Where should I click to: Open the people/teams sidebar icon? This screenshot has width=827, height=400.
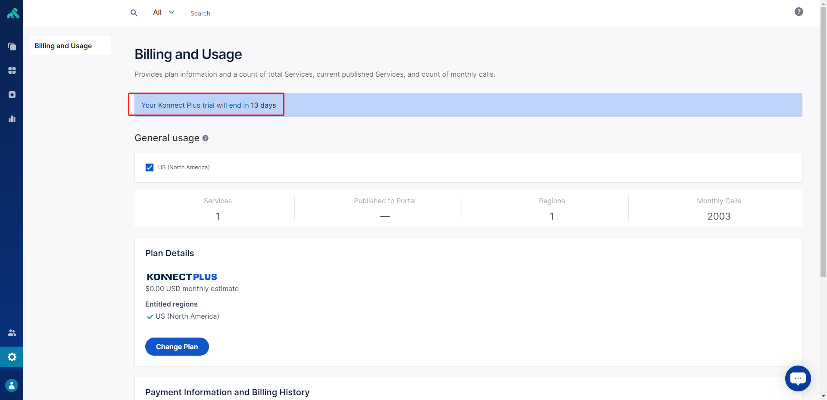coord(12,333)
